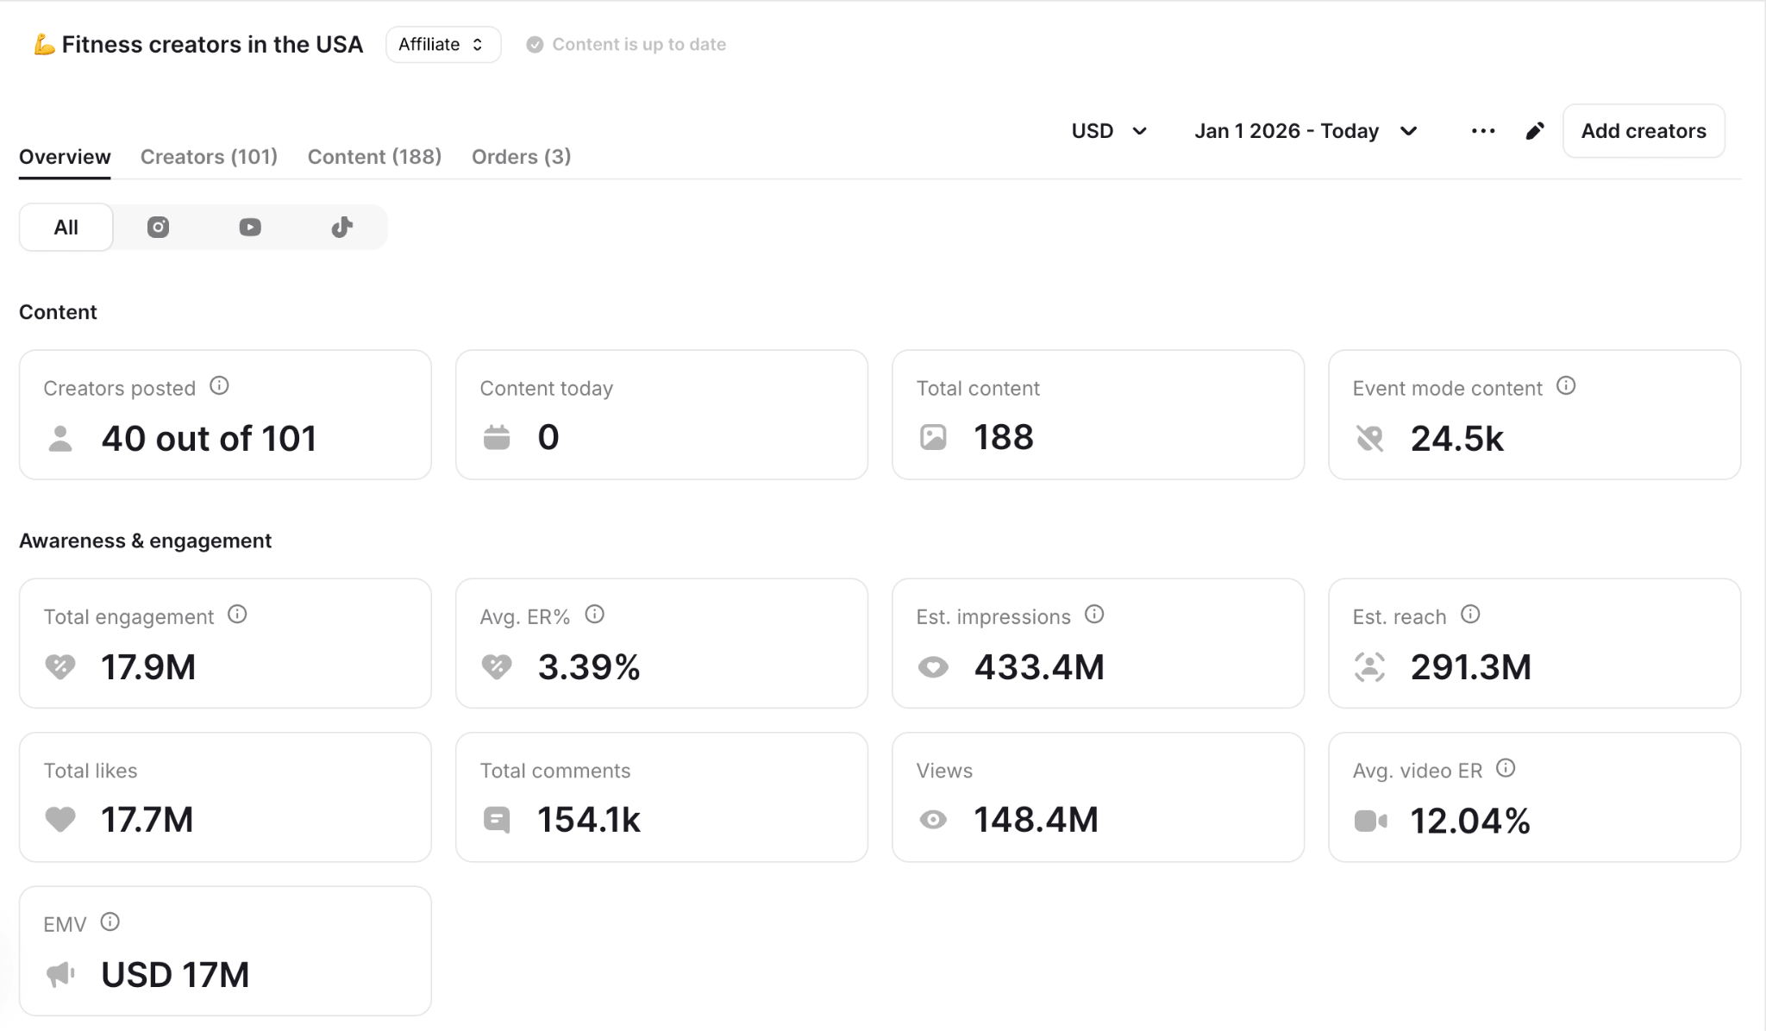The image size is (1766, 1031).
Task: Click the Est. reach 291.3M card
Action: 1533,643
